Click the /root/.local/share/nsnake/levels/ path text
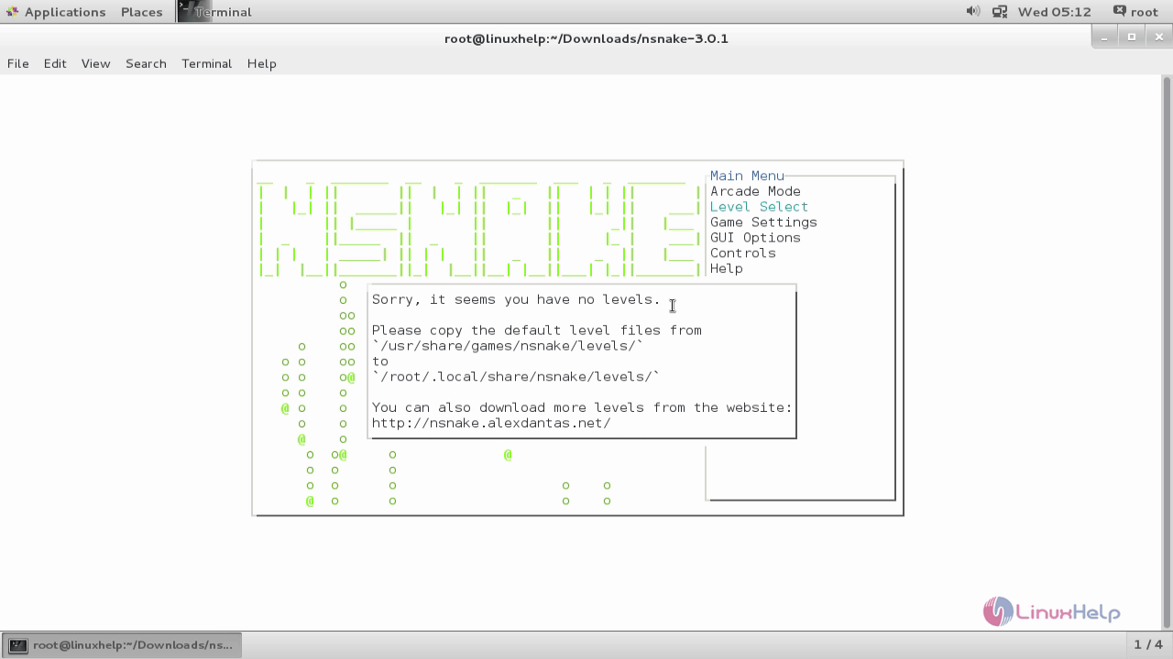Screen dimensions: 1173x659 (x=516, y=377)
